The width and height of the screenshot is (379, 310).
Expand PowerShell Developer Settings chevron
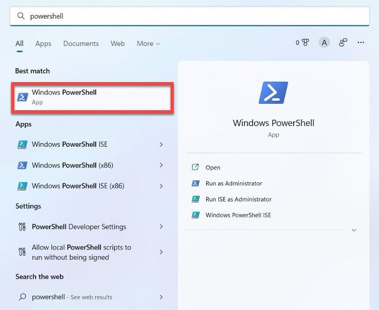(x=161, y=227)
